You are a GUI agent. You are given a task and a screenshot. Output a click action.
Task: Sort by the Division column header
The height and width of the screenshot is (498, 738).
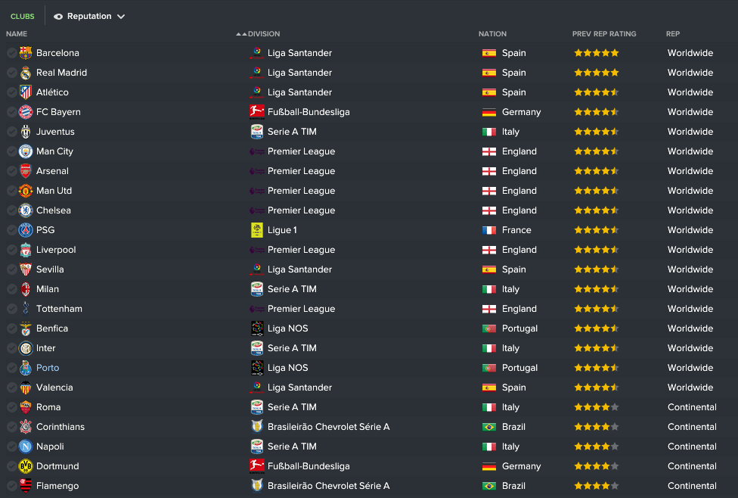point(264,34)
